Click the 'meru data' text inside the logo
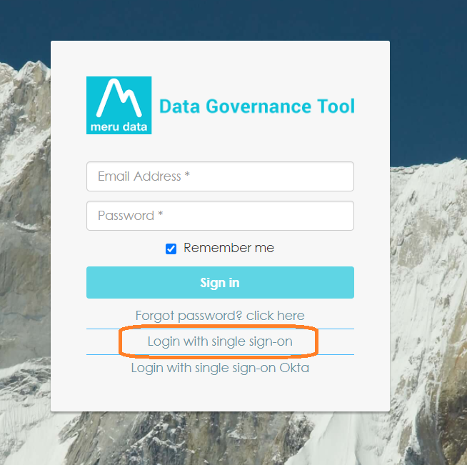467x465 pixels. [119, 127]
